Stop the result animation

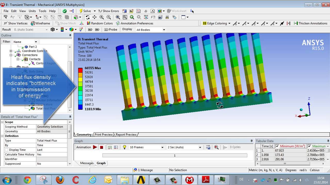point(102,147)
